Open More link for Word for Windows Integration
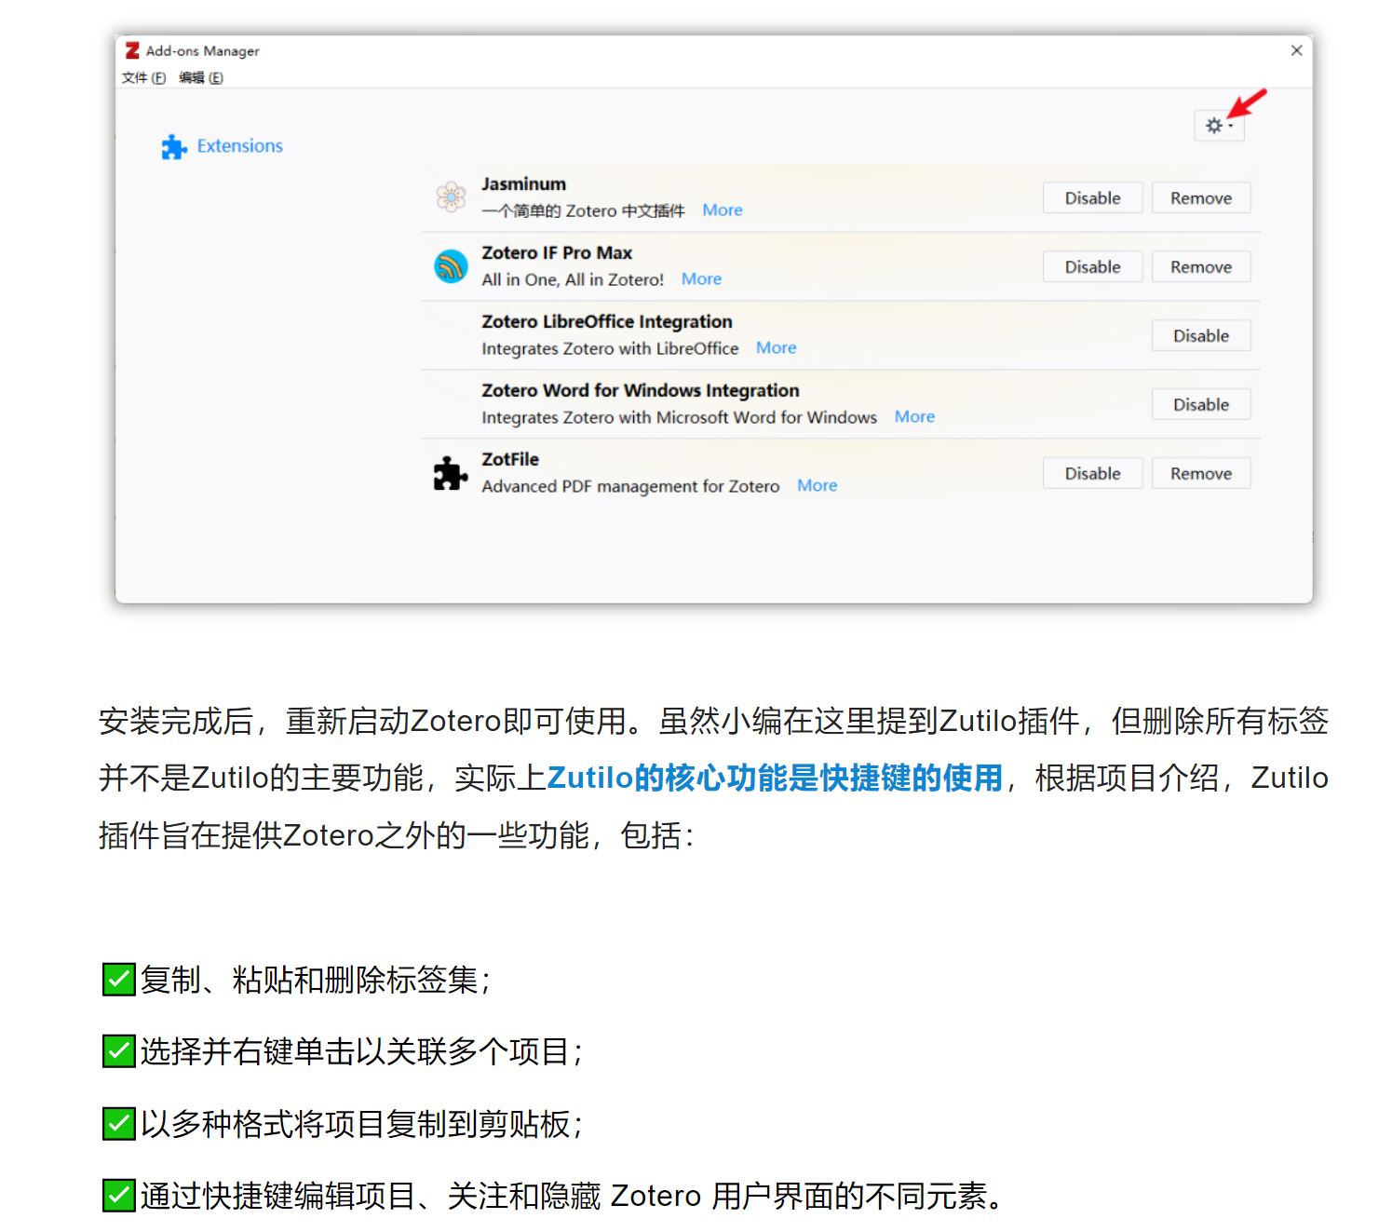Viewport: 1392px width, 1232px height. [914, 417]
